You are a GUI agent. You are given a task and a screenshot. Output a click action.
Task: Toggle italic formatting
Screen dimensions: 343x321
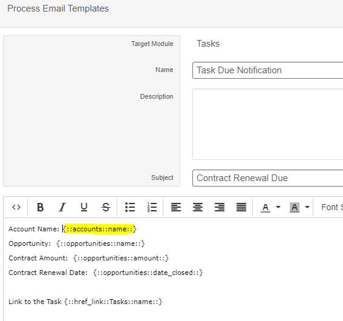pyautogui.click(x=62, y=207)
